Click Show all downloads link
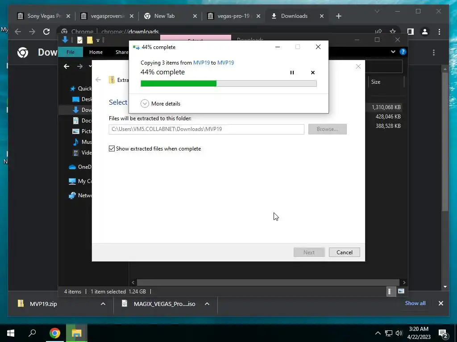The height and width of the screenshot is (342, 457). point(415,303)
